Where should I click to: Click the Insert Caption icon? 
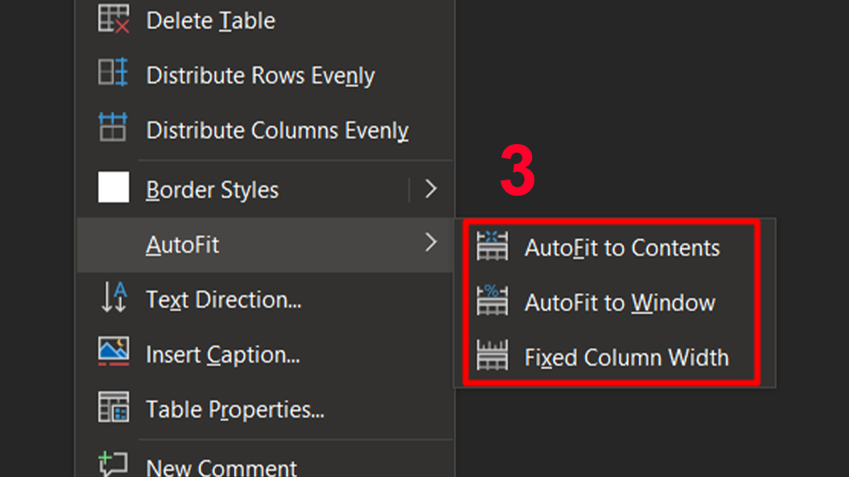(113, 351)
